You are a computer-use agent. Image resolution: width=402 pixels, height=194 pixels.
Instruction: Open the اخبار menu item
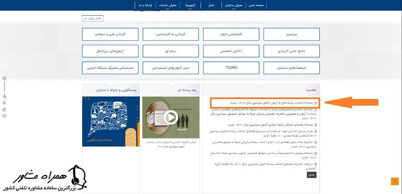point(211,6)
